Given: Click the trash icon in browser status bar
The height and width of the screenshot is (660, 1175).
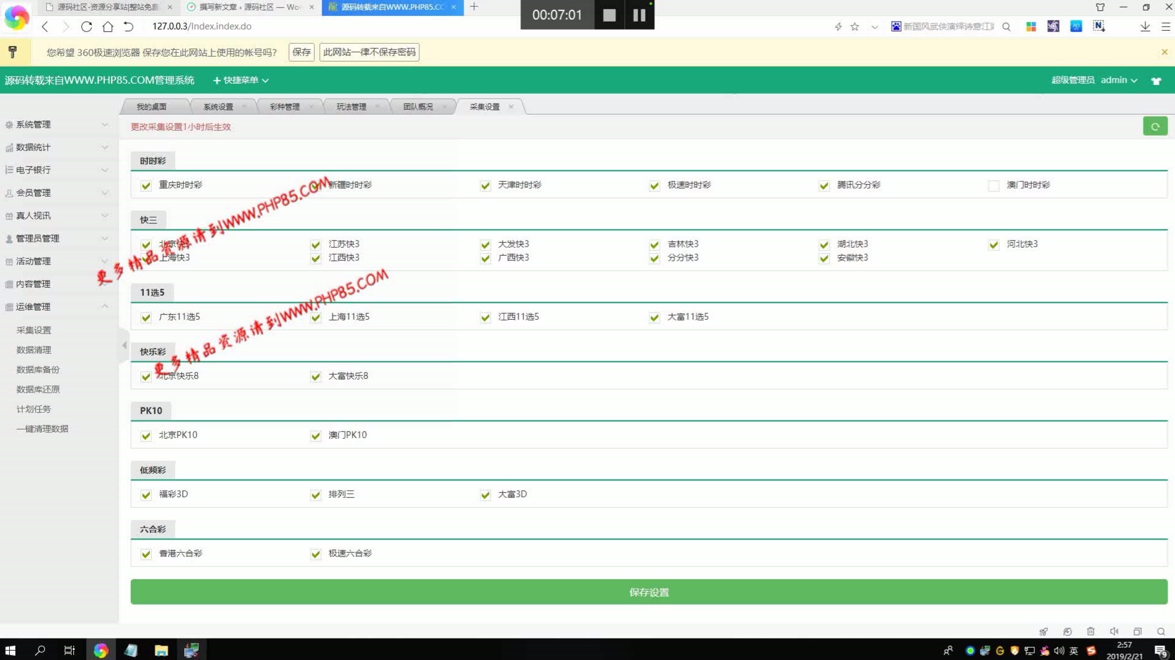Looking at the screenshot, I should [x=1090, y=631].
